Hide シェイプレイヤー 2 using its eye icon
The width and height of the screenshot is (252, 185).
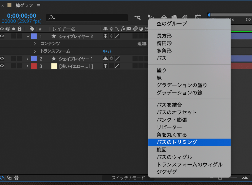point(2,36)
